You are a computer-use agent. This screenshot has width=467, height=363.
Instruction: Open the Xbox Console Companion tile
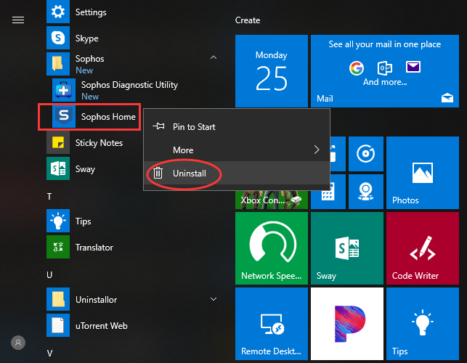(x=272, y=200)
